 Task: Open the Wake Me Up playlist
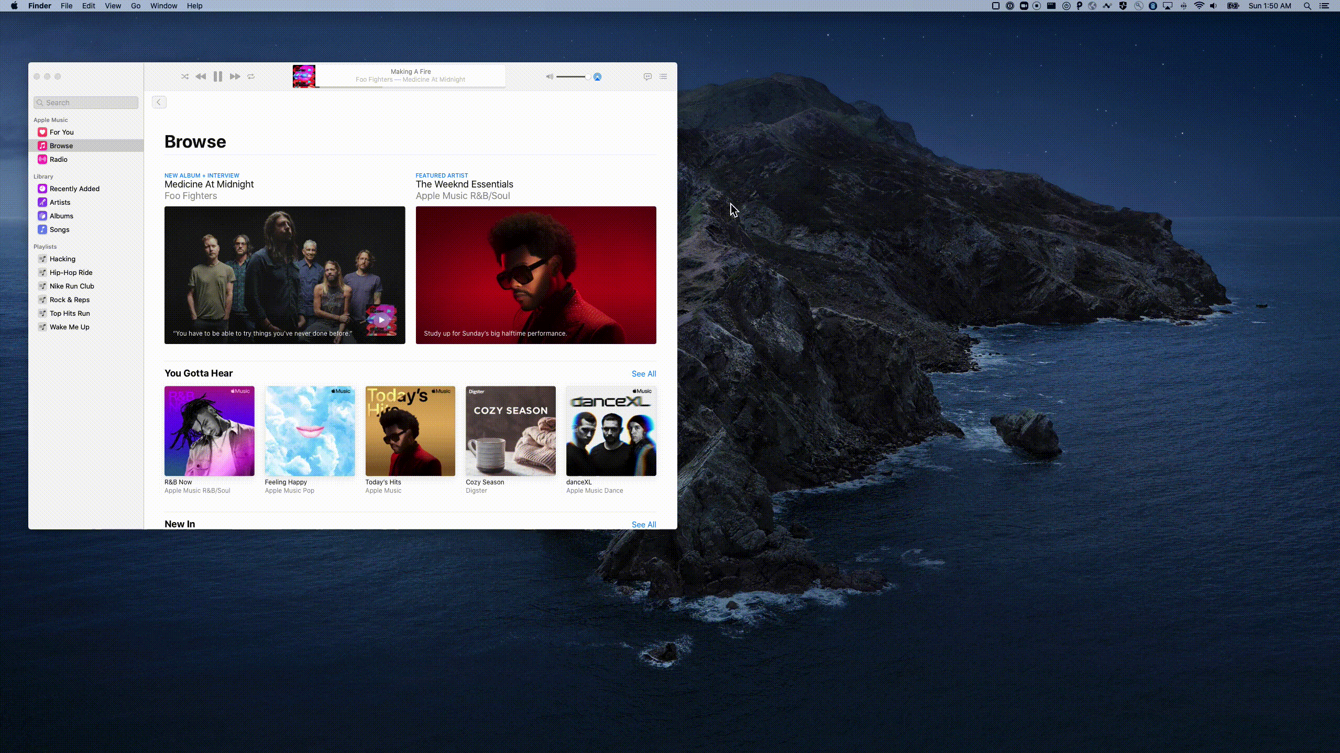(86, 327)
